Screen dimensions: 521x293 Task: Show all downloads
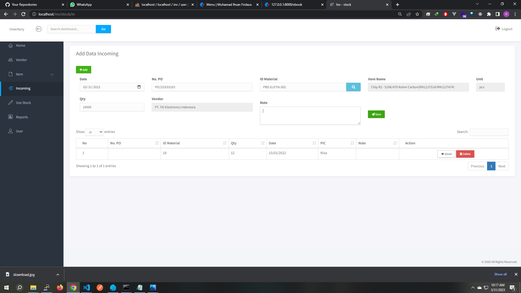(500, 274)
